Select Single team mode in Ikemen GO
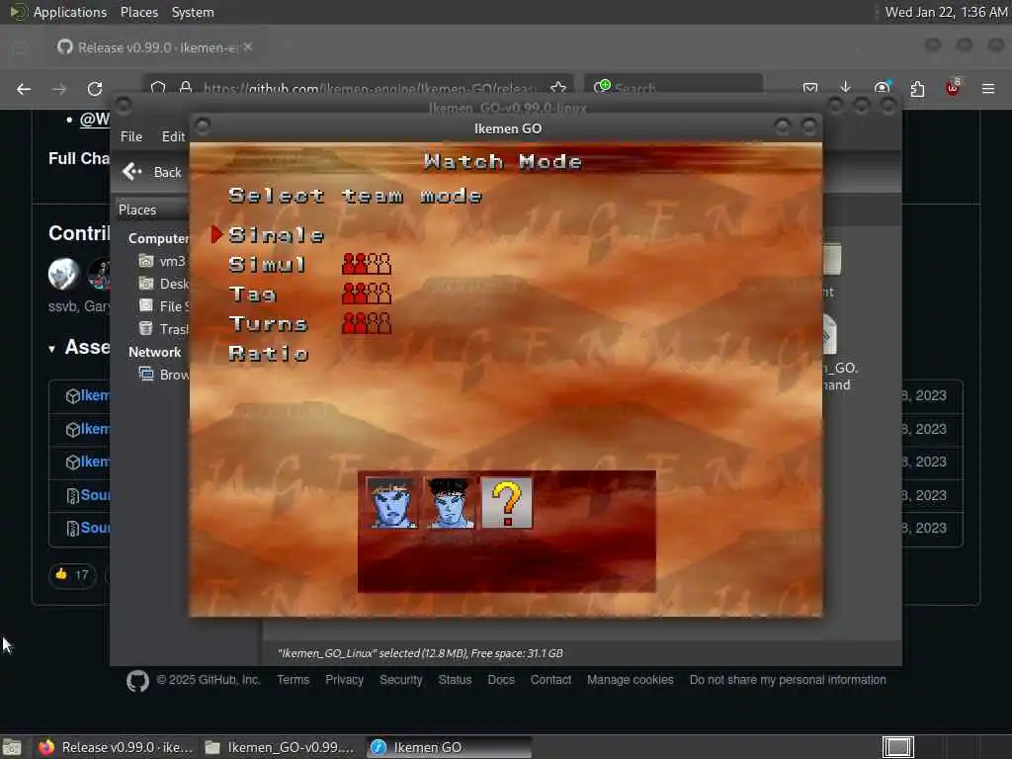Viewport: 1012px width, 759px height. pyautogui.click(x=277, y=235)
